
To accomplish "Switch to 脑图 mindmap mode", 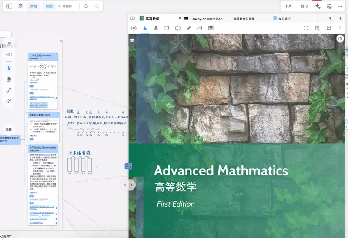I will click(49, 6).
